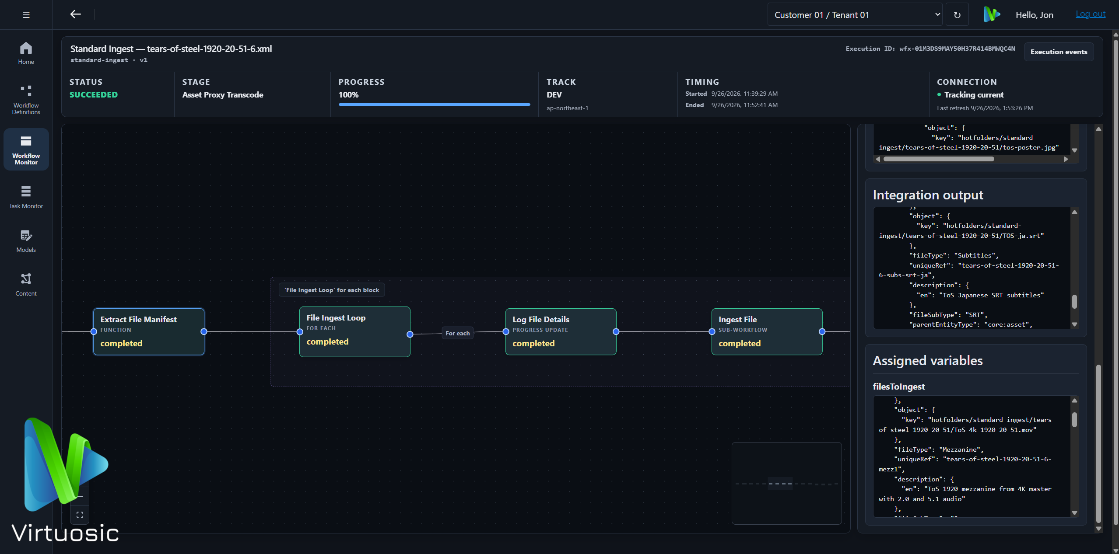Click Execution events button
This screenshot has height=554, width=1119.
pos(1059,52)
